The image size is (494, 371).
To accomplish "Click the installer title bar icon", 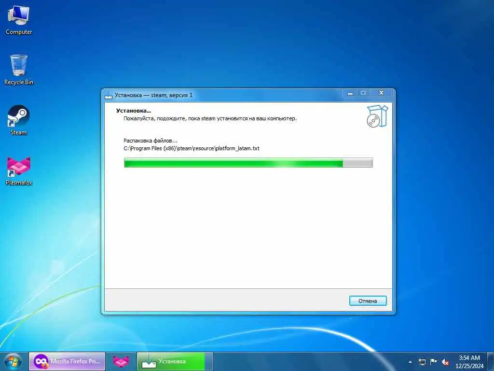I will pos(109,95).
